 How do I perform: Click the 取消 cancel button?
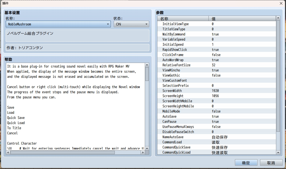271,163
